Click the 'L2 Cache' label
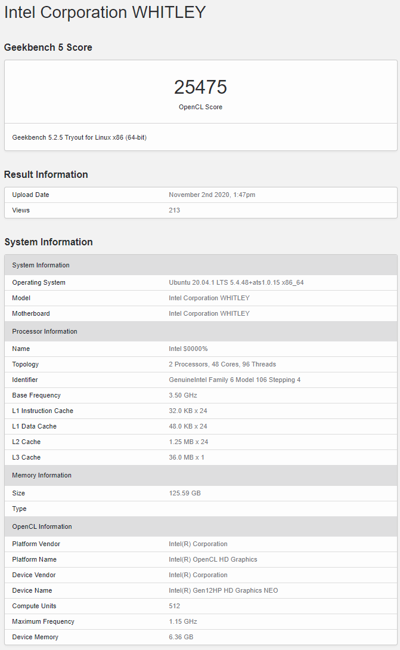 pyautogui.click(x=26, y=442)
